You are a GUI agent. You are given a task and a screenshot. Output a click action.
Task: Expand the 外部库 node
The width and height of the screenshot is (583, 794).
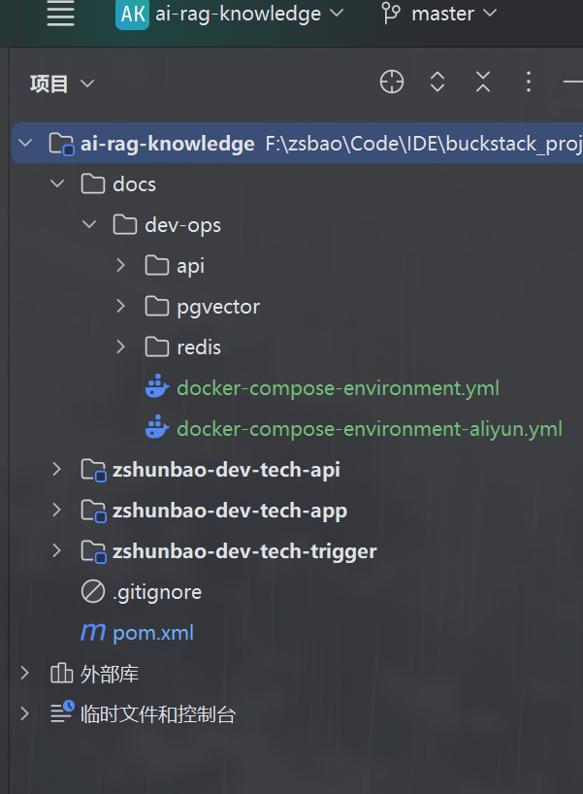tap(25, 674)
